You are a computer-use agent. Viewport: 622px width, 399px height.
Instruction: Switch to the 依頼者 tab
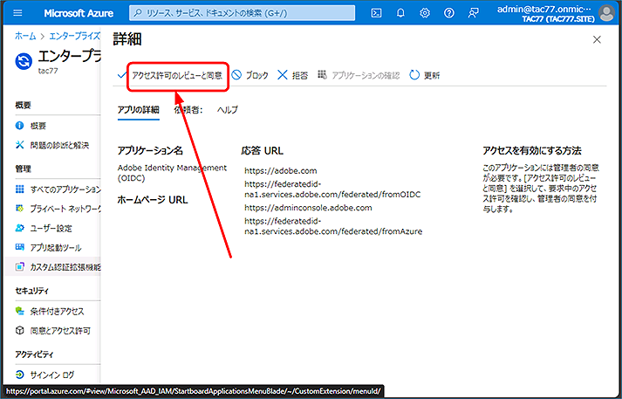point(188,110)
